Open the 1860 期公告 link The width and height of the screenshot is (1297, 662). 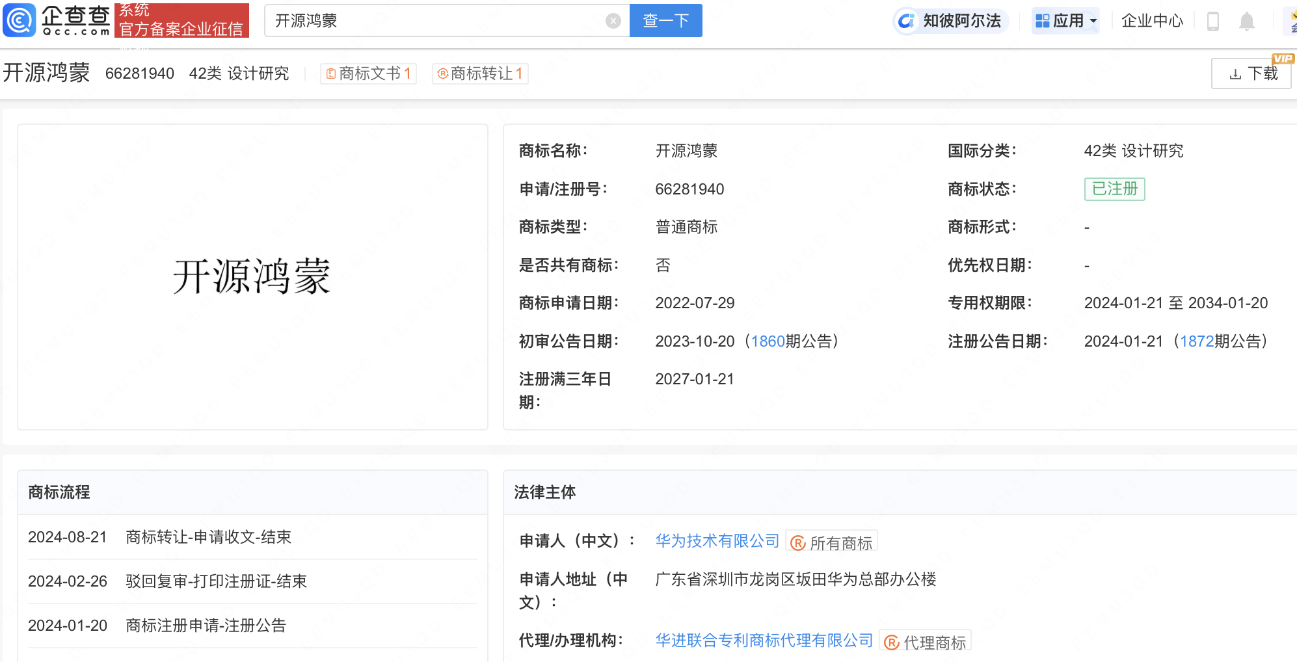click(x=768, y=341)
